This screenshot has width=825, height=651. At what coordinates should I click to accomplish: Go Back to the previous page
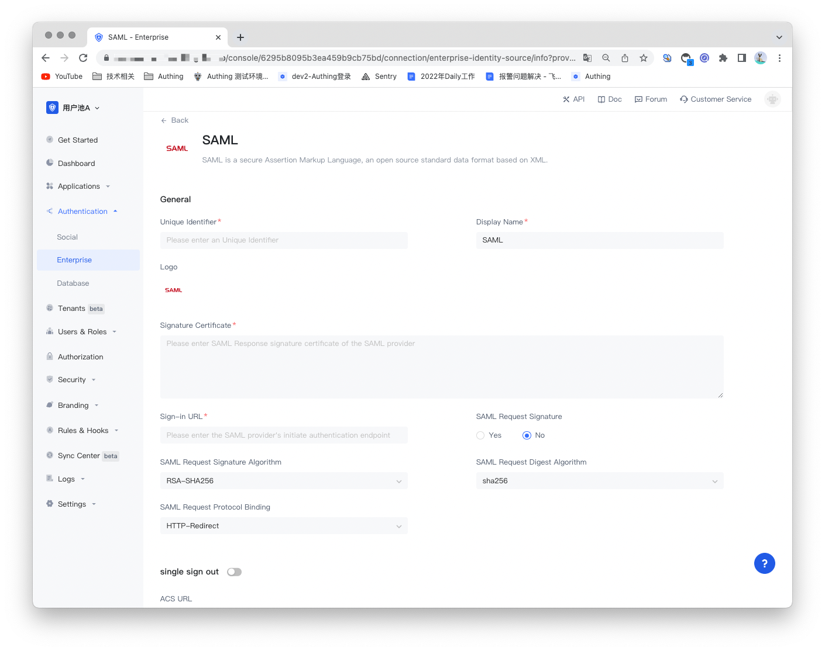175,120
